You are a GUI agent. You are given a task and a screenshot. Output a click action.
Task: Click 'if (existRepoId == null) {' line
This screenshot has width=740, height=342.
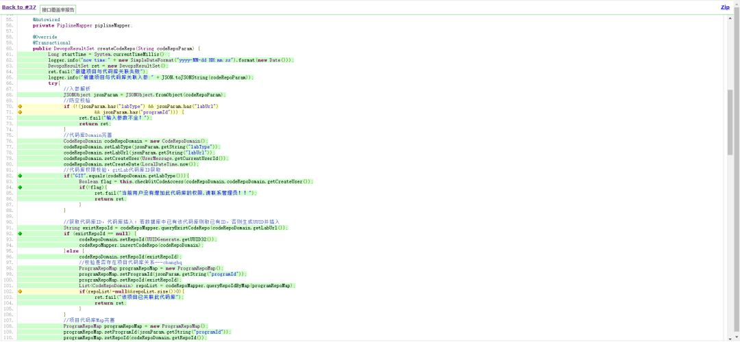[100, 234]
